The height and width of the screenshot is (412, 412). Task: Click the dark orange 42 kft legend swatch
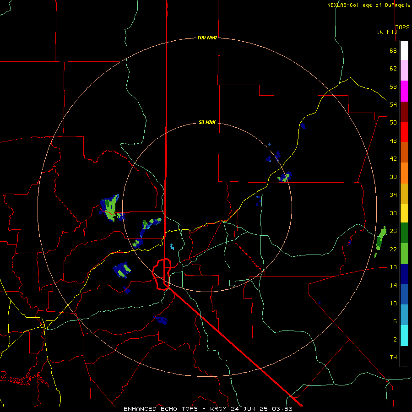[404, 152]
